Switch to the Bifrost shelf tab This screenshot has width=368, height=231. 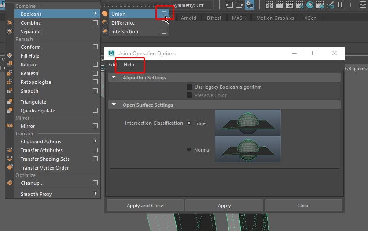click(214, 18)
